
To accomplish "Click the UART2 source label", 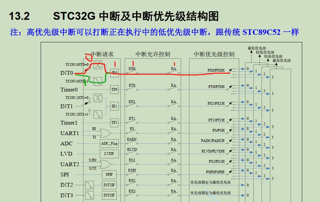I will pyautogui.click(x=70, y=164).
